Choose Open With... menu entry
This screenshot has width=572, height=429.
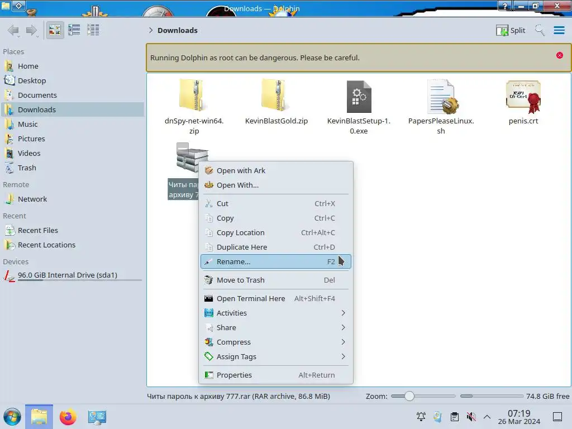[x=276, y=185]
